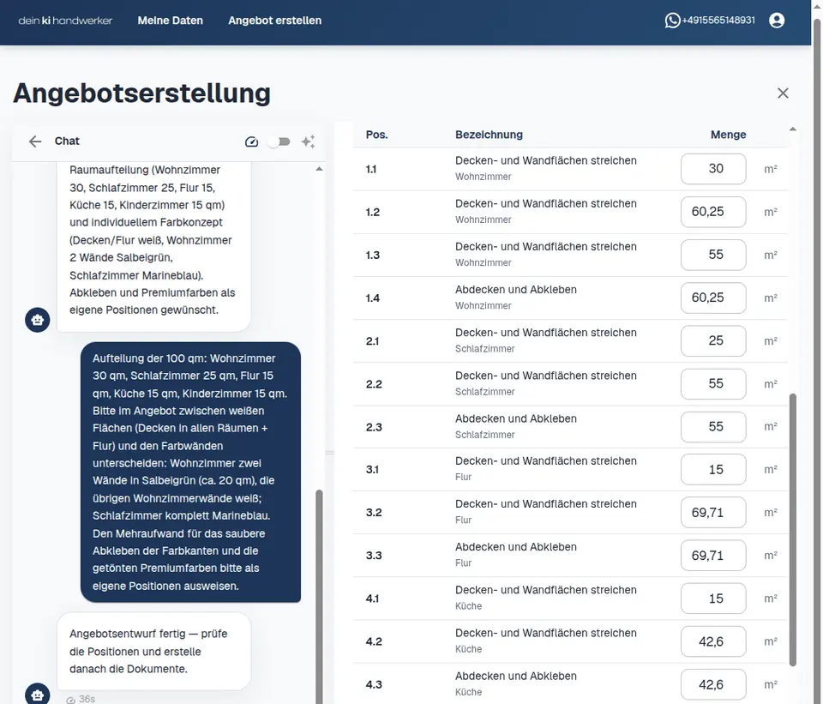This screenshot has height=704, width=823.
Task: Edit quantity field for position 2.3
Action: 713,427
